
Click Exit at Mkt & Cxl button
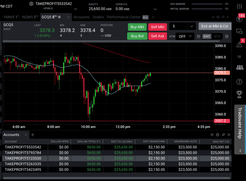pos(215,26)
